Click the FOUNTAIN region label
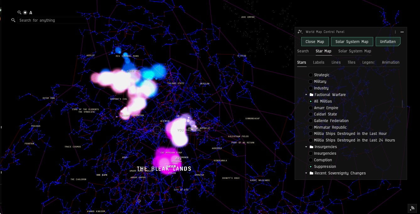Viewport: 420px width, 214px height. tap(29, 144)
